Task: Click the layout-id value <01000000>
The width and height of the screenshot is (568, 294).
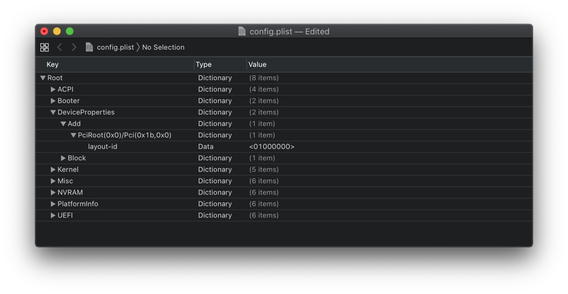Action: [x=271, y=147]
